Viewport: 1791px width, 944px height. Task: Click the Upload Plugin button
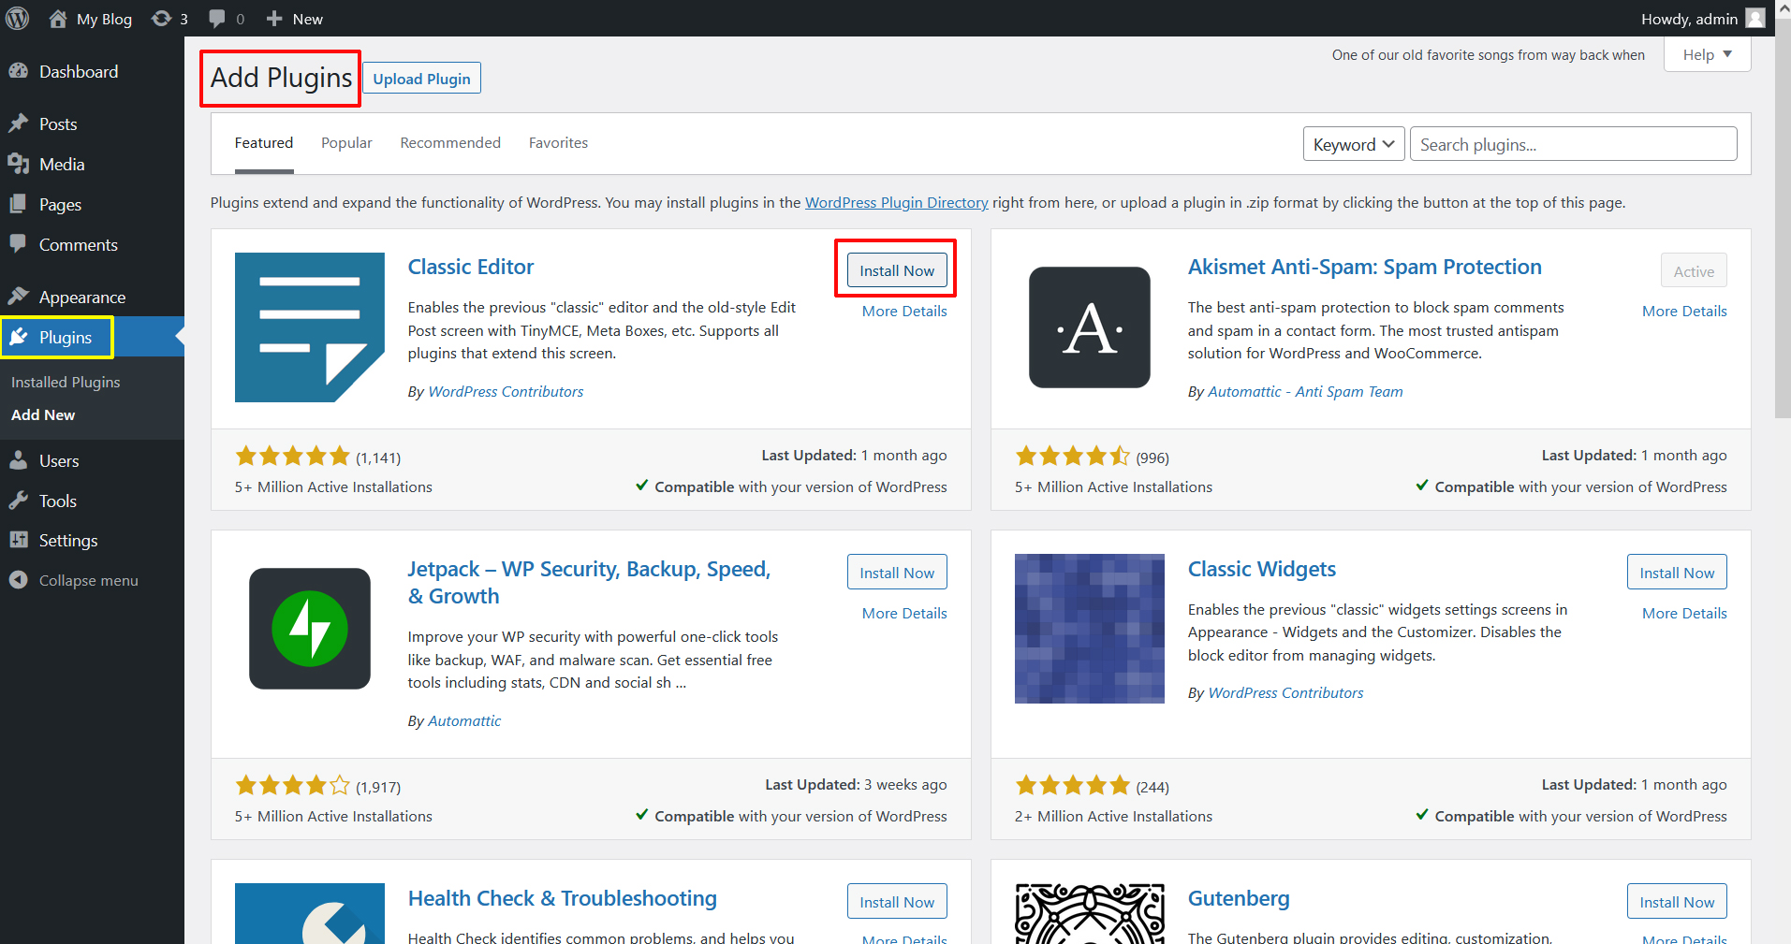(x=421, y=78)
